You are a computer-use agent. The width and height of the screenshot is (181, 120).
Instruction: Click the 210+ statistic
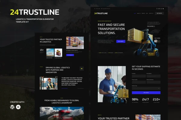tap(156, 99)
